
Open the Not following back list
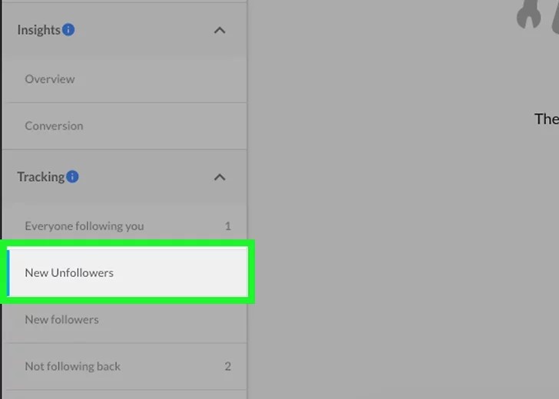pyautogui.click(x=124, y=367)
